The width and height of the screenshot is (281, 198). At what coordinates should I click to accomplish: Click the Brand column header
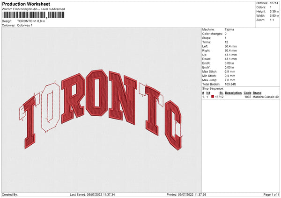tap(257, 93)
